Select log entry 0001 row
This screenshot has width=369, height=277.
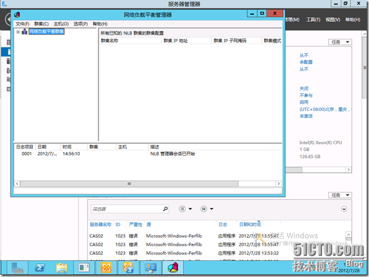[148, 154]
